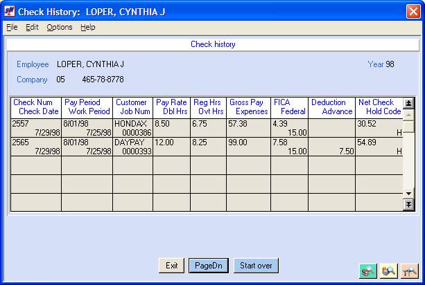Click gross pay 99.00
Image resolution: width=425 pixels, height=285 pixels.
tap(237, 142)
